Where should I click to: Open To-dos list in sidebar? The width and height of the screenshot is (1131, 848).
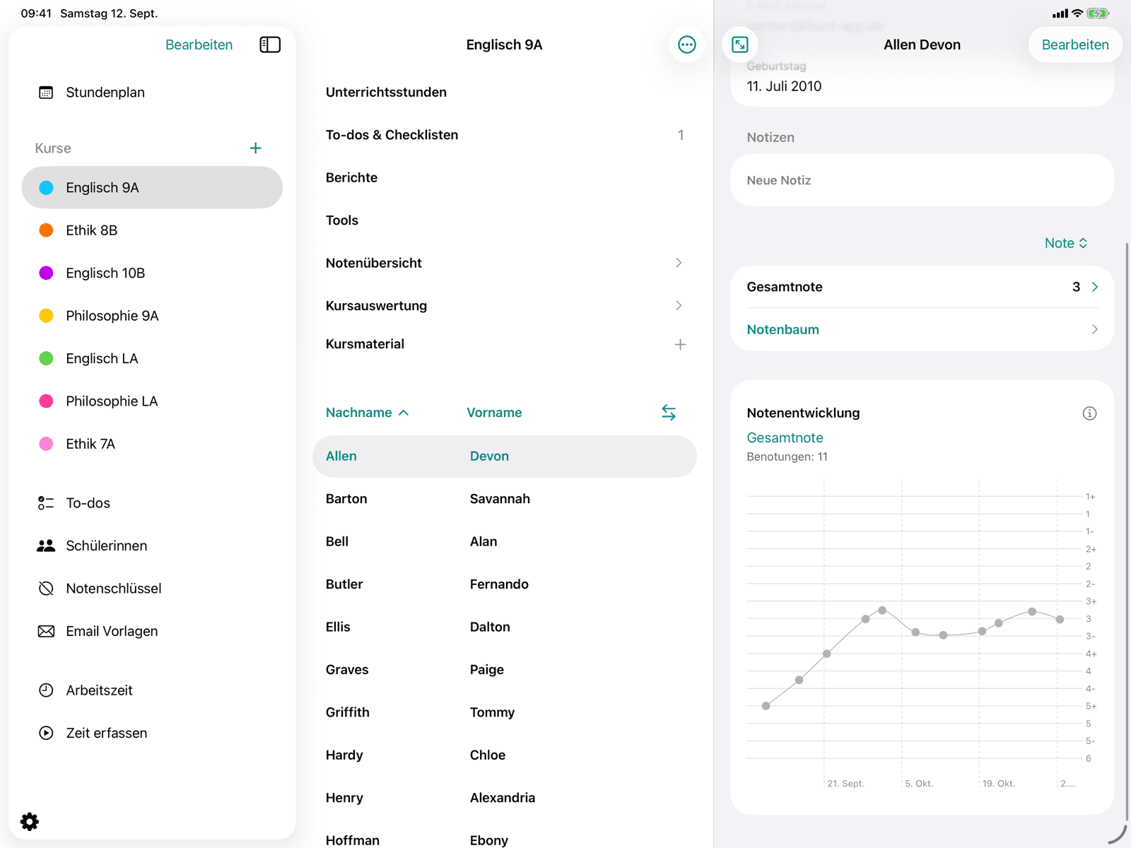[x=152, y=503]
